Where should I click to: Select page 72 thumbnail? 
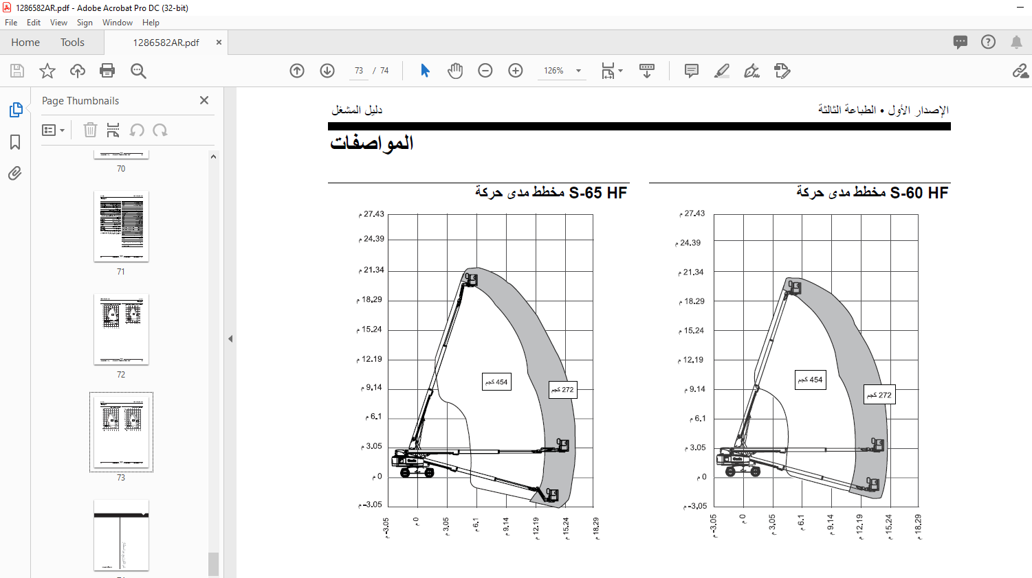pos(121,330)
